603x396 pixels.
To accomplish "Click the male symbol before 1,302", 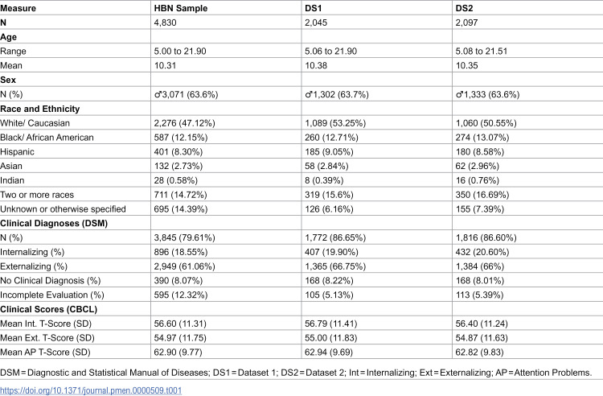I will (x=308, y=94).
